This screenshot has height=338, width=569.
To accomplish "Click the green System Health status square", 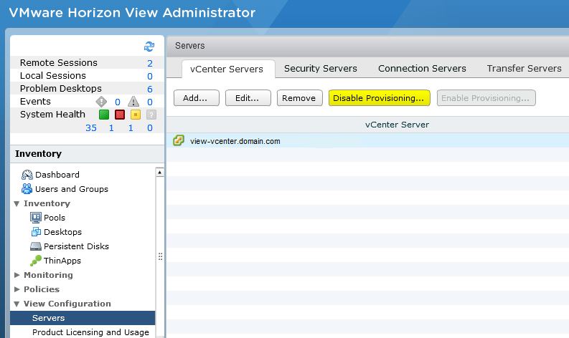I will [103, 115].
